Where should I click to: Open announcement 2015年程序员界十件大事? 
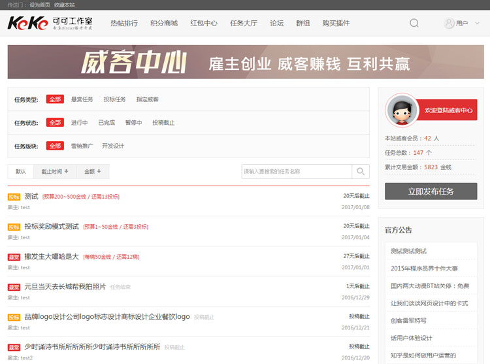425,269
